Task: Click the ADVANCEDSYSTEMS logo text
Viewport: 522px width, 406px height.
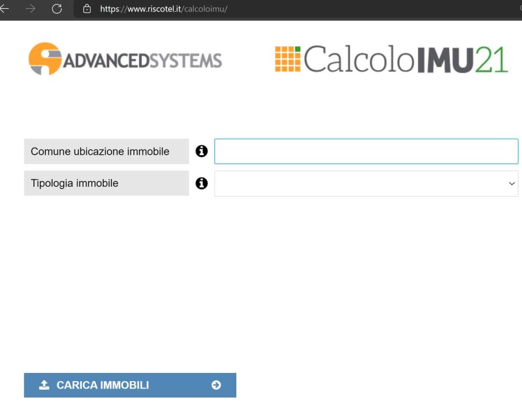Action: tap(142, 60)
